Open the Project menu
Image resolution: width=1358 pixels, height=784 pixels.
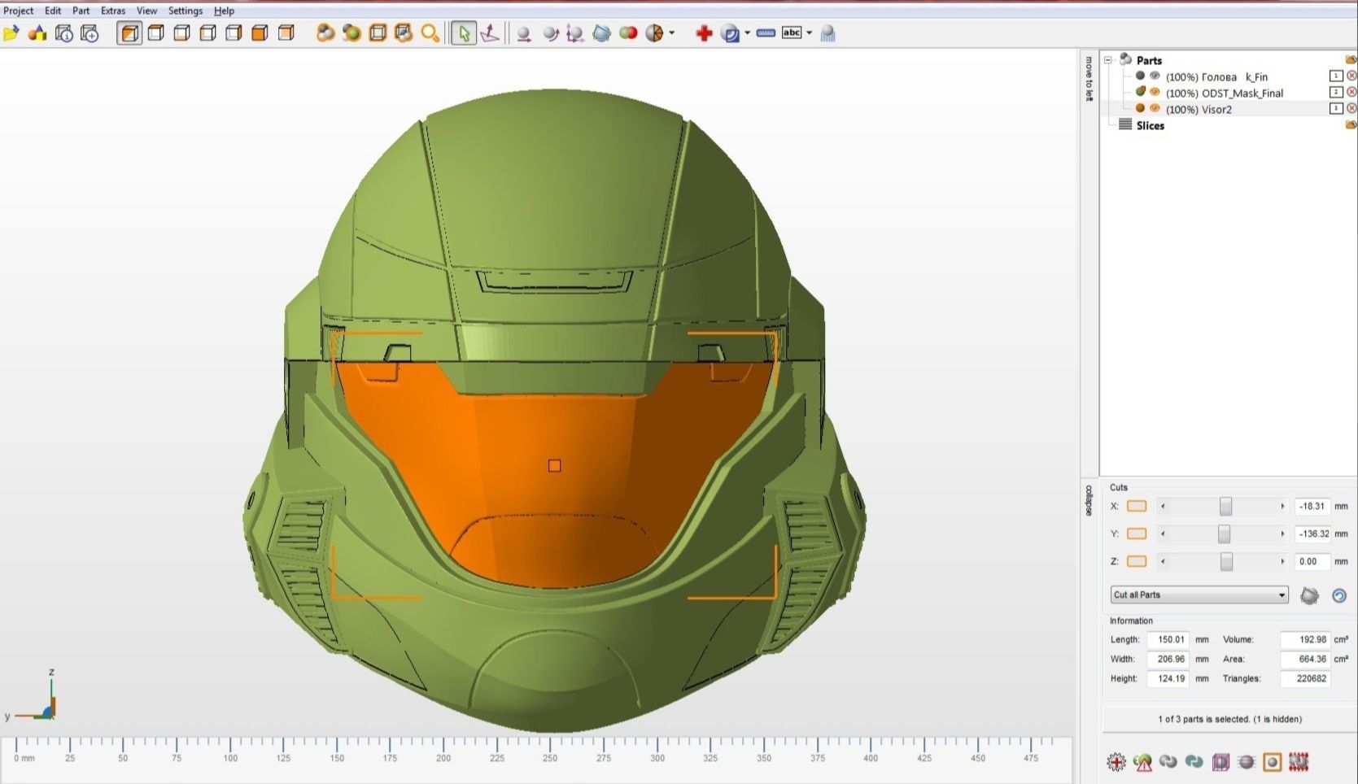point(19,11)
